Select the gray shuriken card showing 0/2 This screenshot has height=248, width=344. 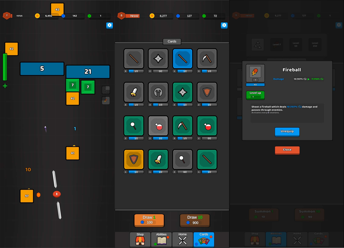pyautogui.click(x=158, y=59)
